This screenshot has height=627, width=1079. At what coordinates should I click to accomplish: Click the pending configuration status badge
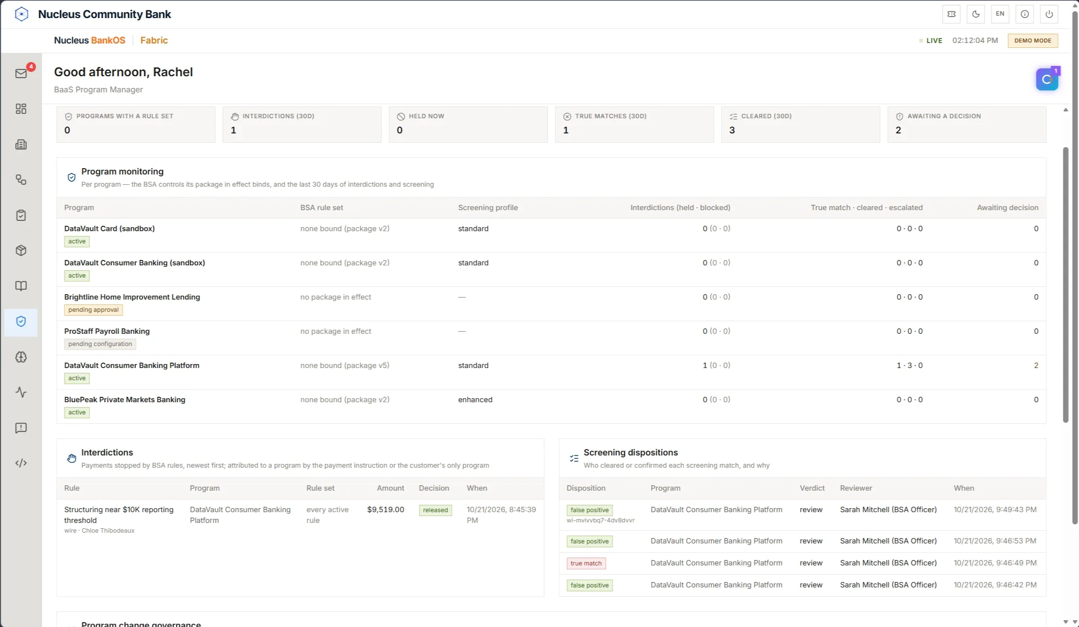click(100, 344)
